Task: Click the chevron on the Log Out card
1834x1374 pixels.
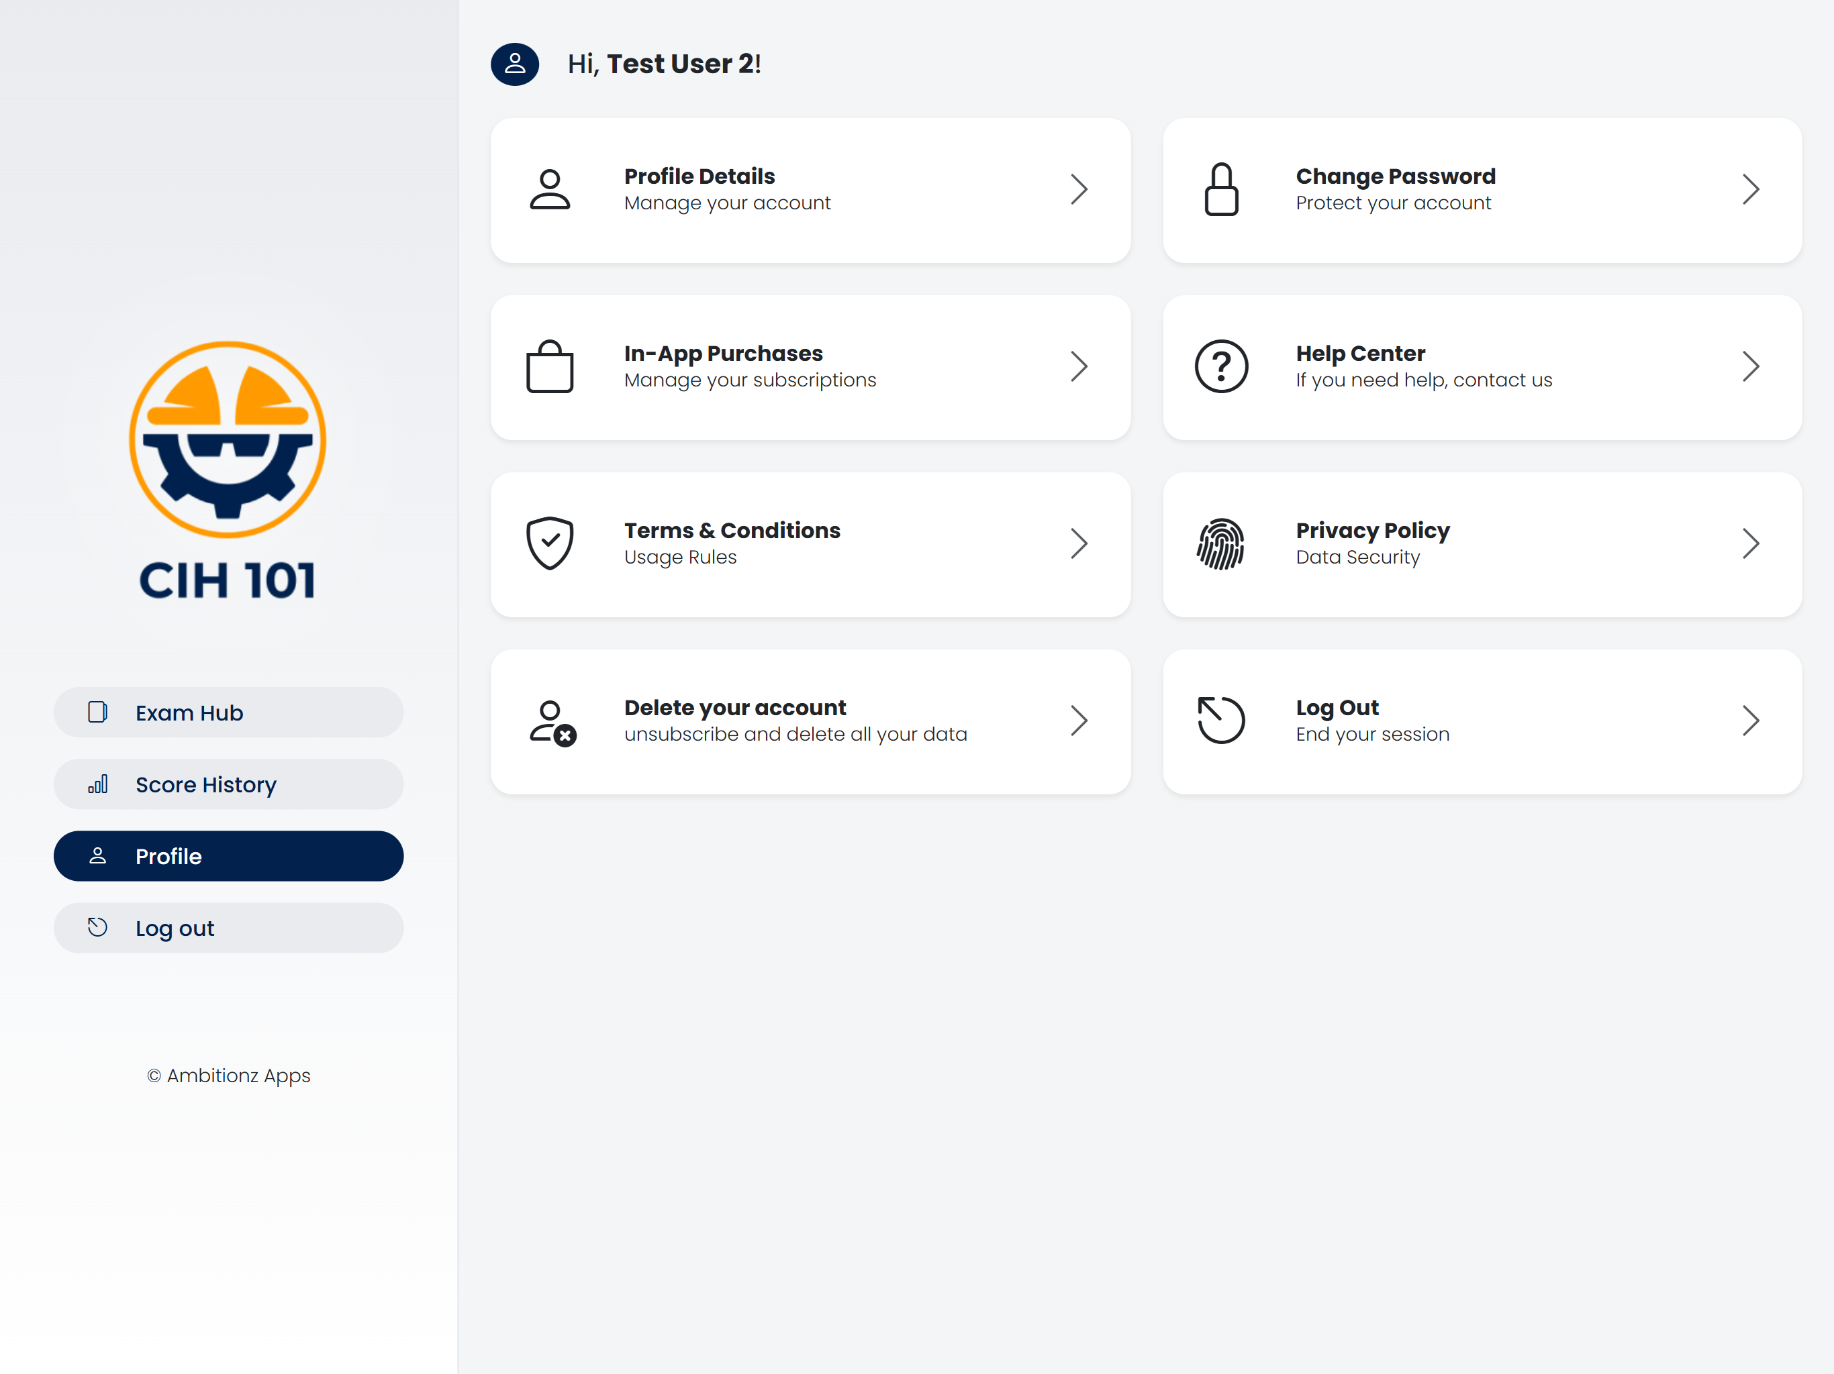Action: (x=1750, y=721)
